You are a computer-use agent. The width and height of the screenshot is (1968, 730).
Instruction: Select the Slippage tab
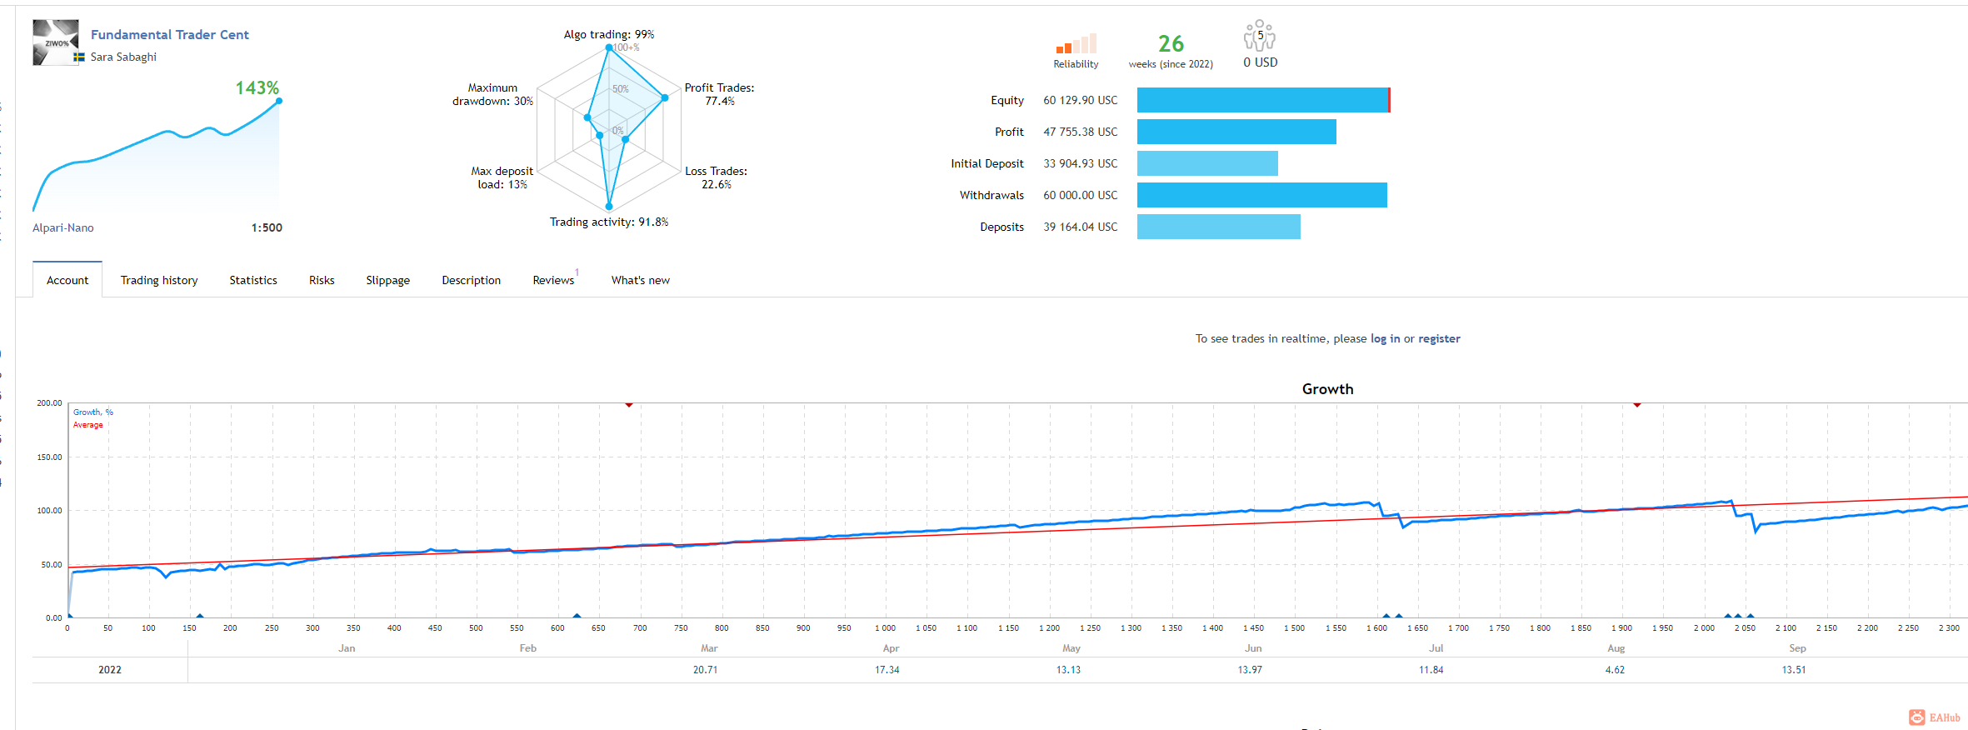coord(388,280)
